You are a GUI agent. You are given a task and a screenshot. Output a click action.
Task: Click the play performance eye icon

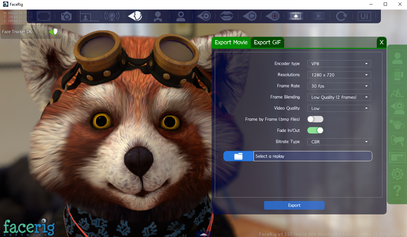(250, 16)
